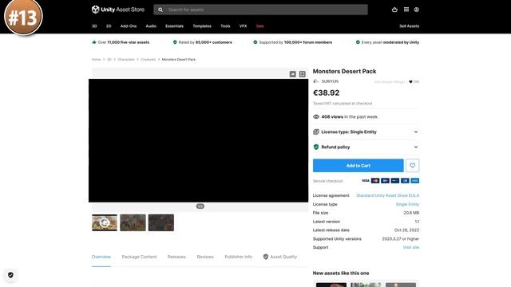Click the 3D breadcrumb link
This screenshot has height=287, width=511.
pos(109,60)
